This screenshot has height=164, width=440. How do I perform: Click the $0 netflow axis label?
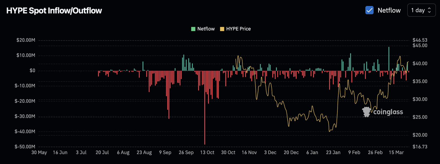tap(32, 71)
